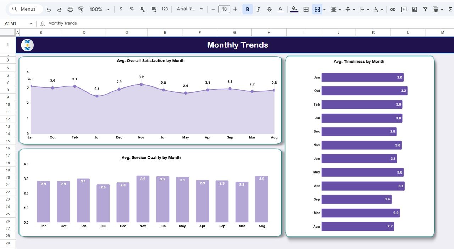Select the Paint format tool

(81, 9)
